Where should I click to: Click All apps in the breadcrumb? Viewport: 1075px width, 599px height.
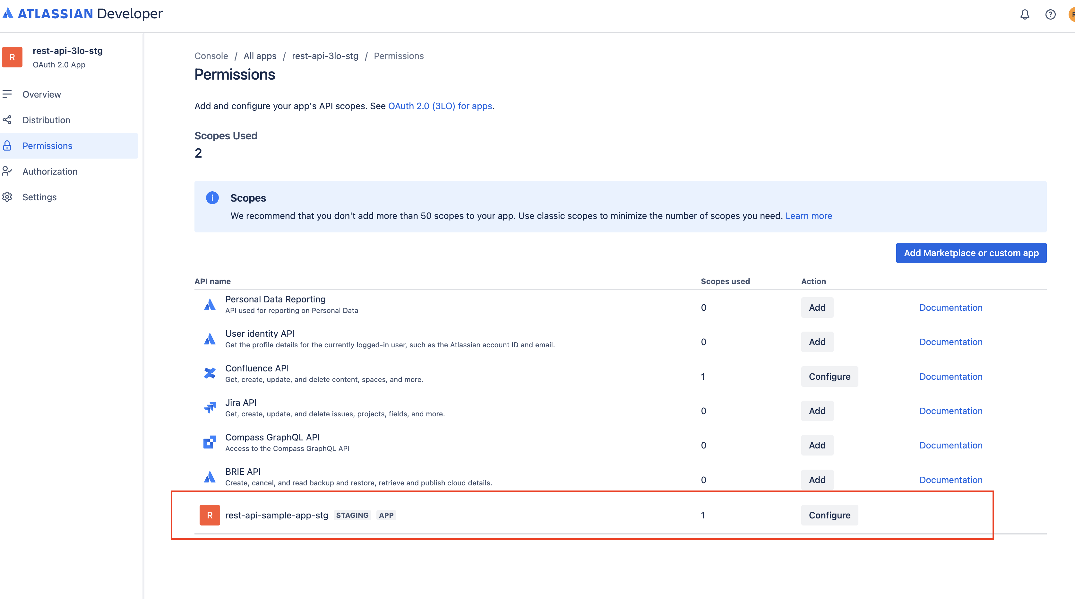[260, 56]
